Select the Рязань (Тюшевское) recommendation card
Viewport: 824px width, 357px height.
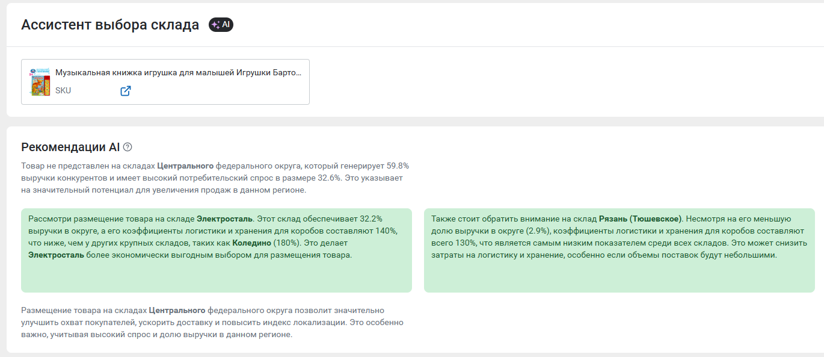pos(620,250)
